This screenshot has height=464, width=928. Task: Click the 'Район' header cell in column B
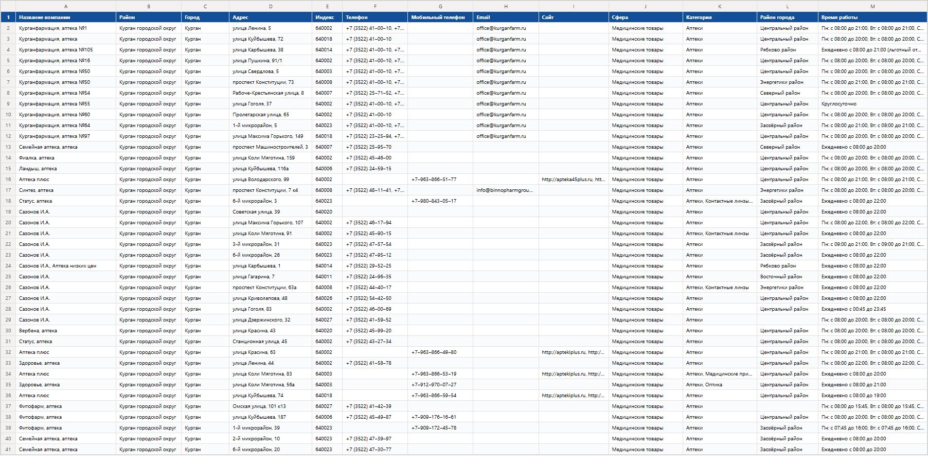tap(149, 17)
